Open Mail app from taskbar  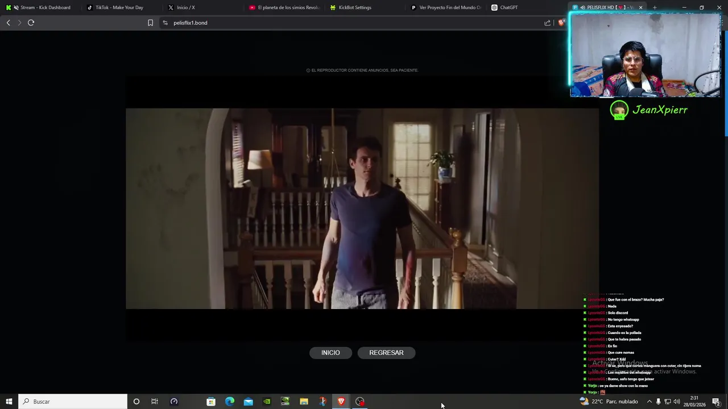pos(249,402)
